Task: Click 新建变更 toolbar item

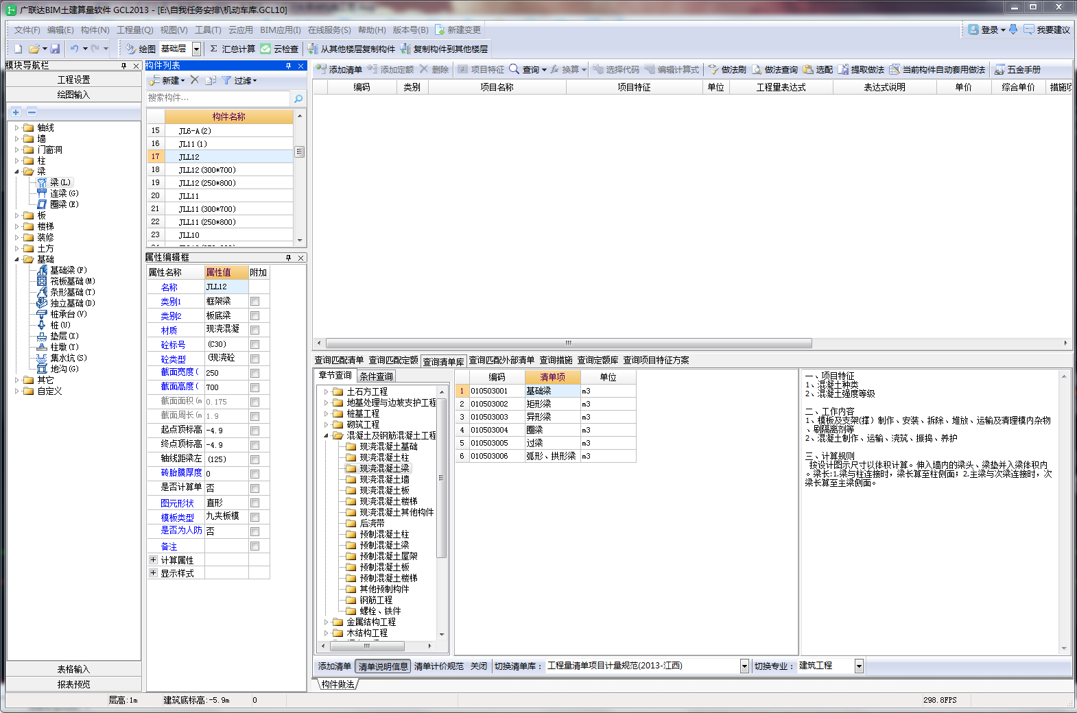Action: coord(458,29)
